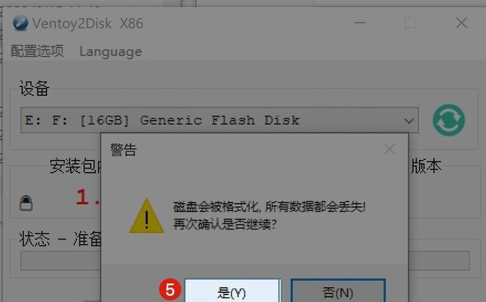The width and height of the screenshot is (486, 302).
Task: Confirm formatting with the 是(Y) button
Action: click(232, 291)
